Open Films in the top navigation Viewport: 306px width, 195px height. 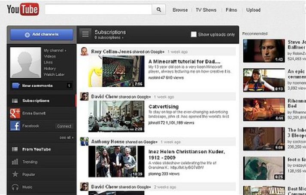tap(231, 10)
